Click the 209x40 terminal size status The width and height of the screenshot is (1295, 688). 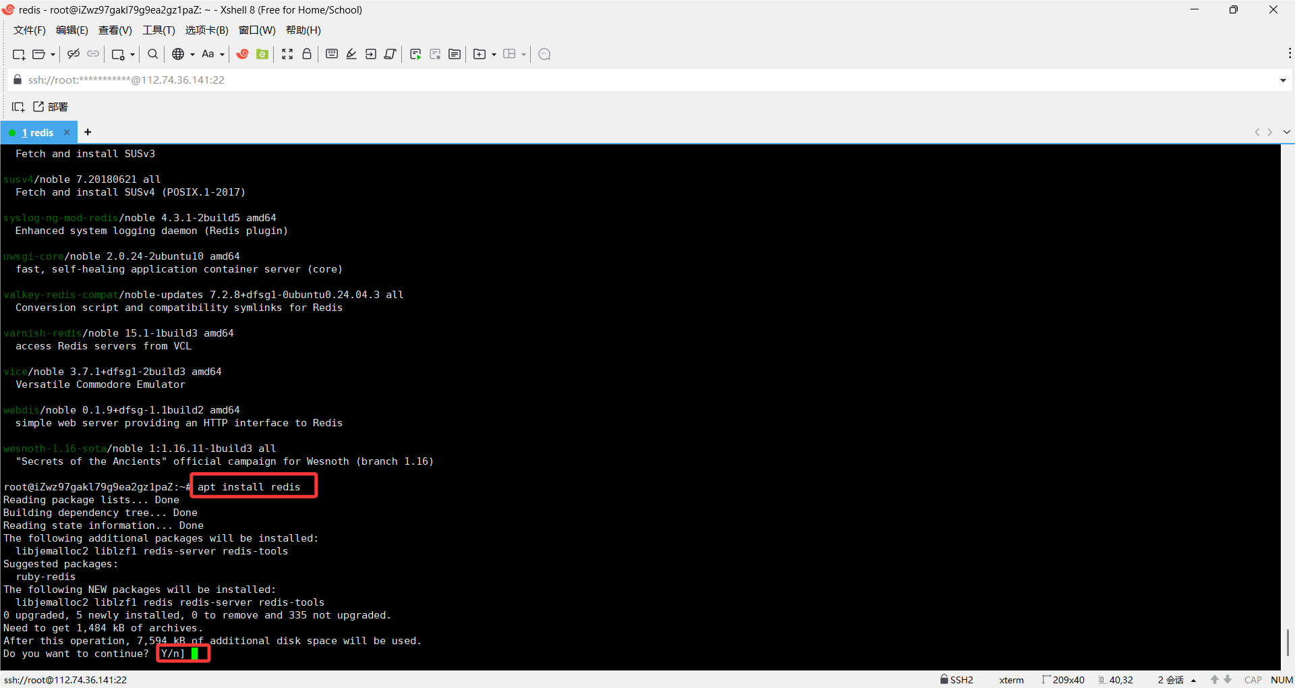pos(1064,680)
